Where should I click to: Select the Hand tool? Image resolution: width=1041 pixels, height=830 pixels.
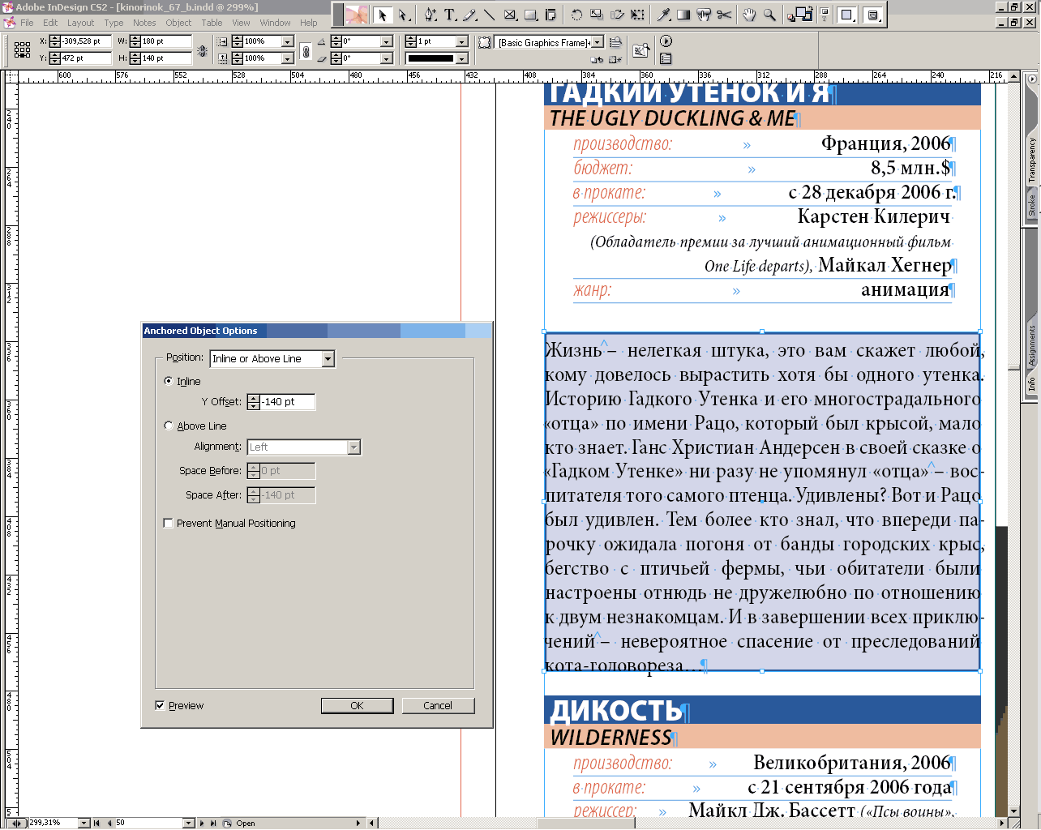(x=750, y=15)
